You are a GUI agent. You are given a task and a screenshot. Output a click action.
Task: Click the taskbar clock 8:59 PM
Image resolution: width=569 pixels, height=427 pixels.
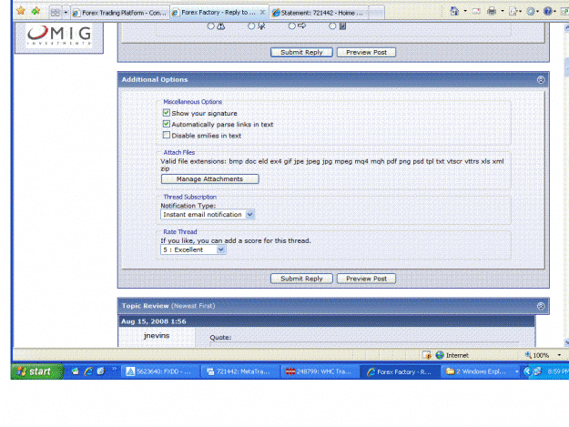(558, 371)
